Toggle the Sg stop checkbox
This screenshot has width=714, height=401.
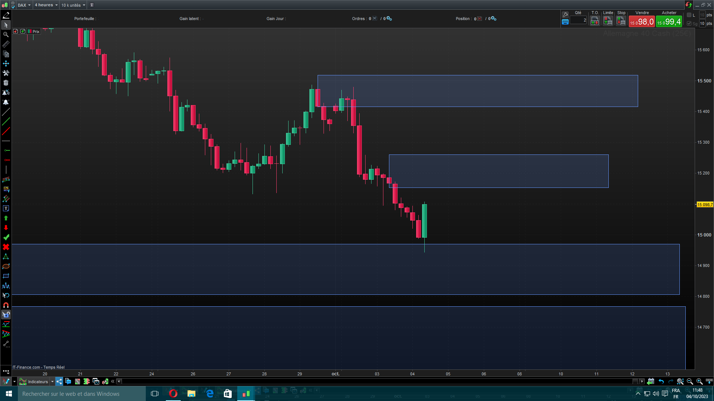689,23
